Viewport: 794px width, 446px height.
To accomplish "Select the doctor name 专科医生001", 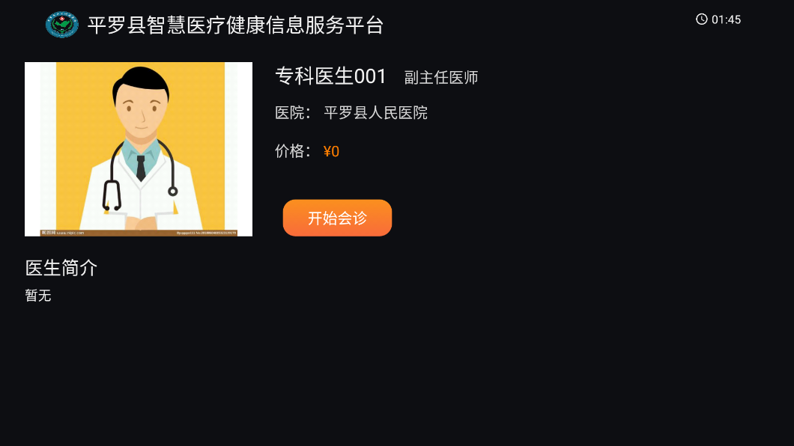I will pos(330,76).
